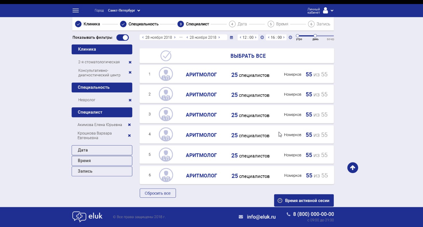
Task: Click the phone handset icon in the footer
Action: [x=288, y=214]
